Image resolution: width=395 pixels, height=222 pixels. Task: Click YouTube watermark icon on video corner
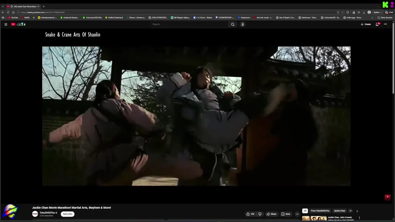388,197
